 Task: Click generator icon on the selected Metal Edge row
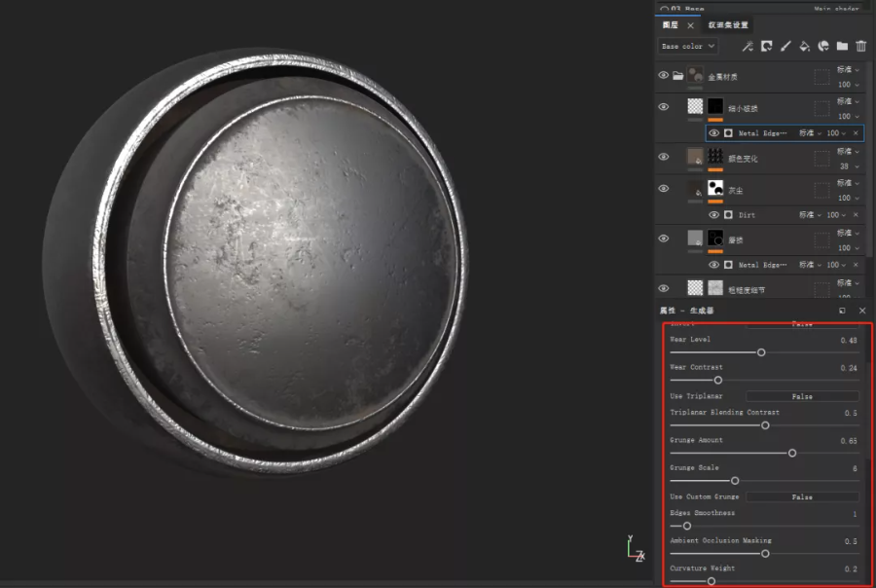(x=728, y=133)
